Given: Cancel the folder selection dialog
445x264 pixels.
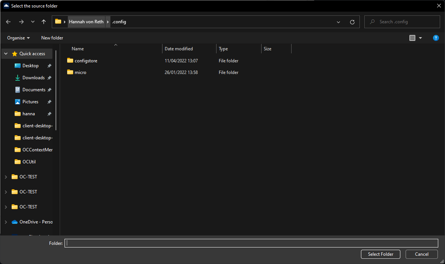Looking at the screenshot, I should pyautogui.click(x=422, y=254).
